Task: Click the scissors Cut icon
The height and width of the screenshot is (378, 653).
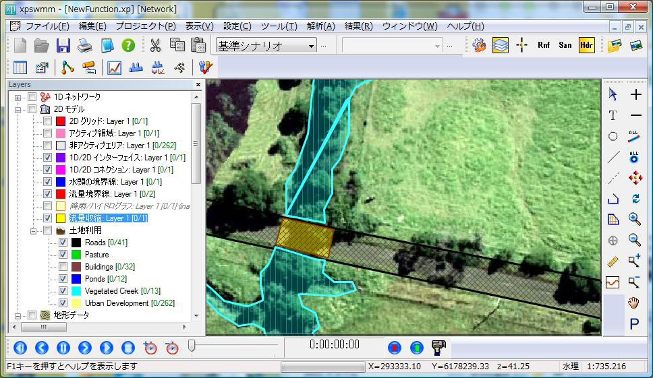Action: 154,46
